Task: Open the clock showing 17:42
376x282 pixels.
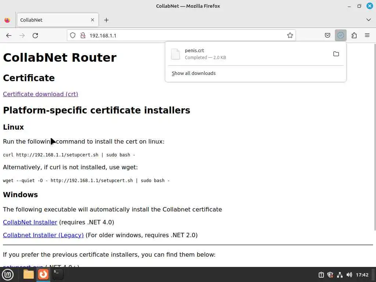Action: (x=362, y=275)
